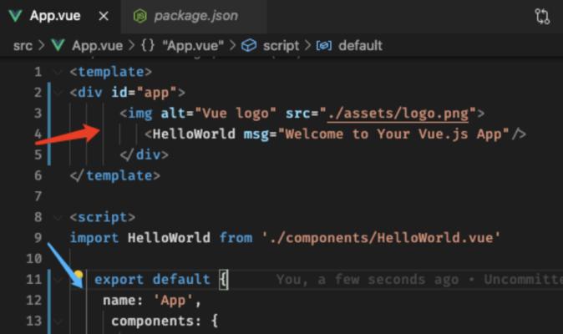The image size is (563, 334).
Task: Collapse the div block on line 2
Action: point(58,93)
